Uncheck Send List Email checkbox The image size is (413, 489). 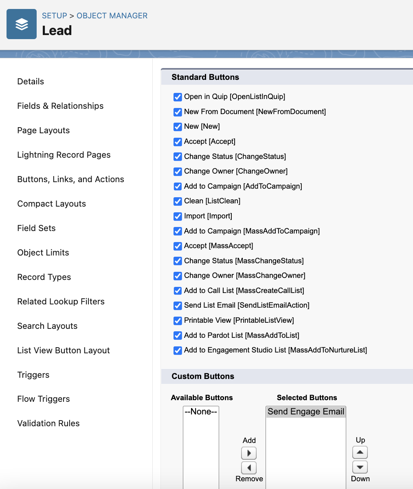178,306
